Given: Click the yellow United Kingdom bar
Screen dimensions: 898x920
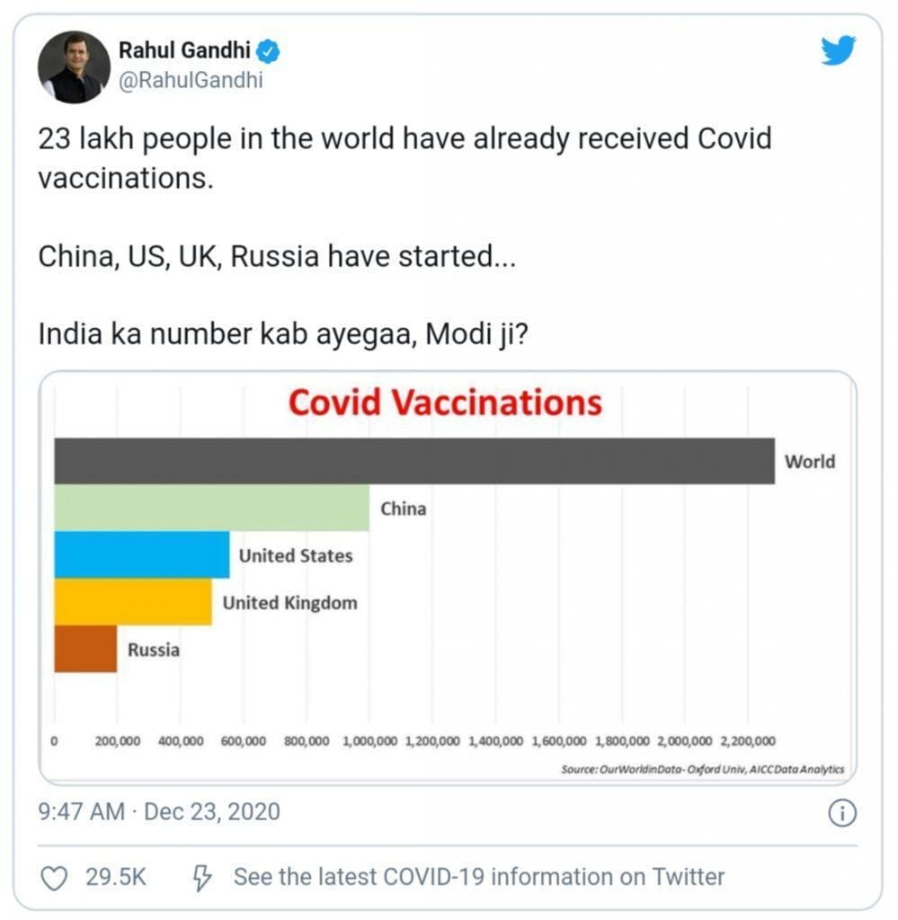Looking at the screenshot, I should pyautogui.click(x=133, y=602).
